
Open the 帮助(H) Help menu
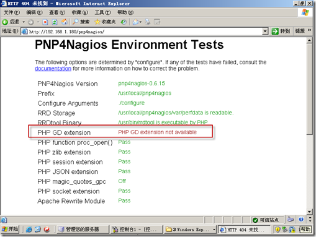[125, 12]
